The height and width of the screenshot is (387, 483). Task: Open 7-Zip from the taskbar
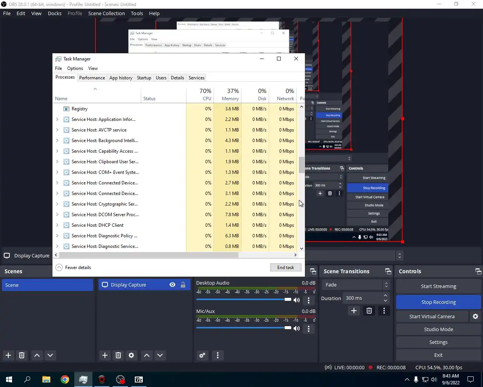(x=139, y=379)
